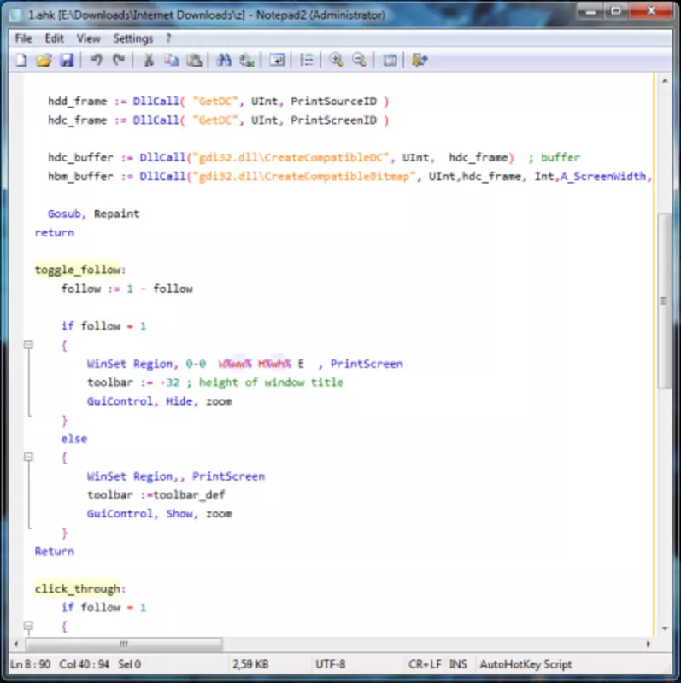This screenshot has height=683, width=681.
Task: Toggle word wrap toolbar icon
Action: (277, 60)
